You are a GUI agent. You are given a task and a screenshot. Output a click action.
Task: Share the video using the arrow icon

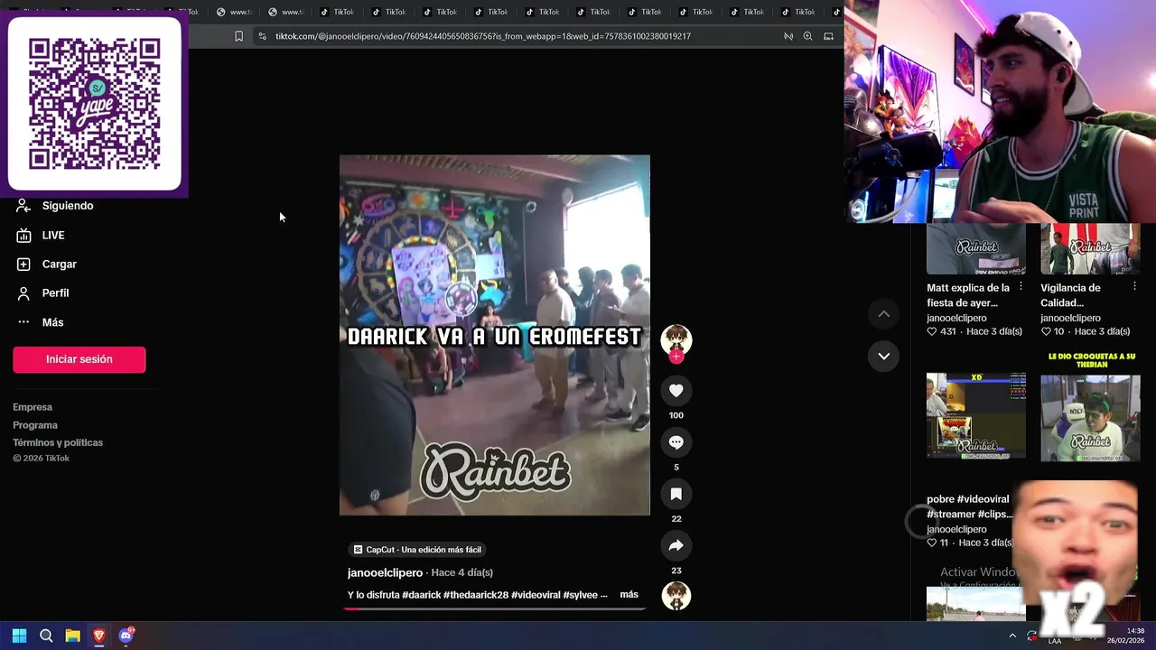(x=676, y=545)
